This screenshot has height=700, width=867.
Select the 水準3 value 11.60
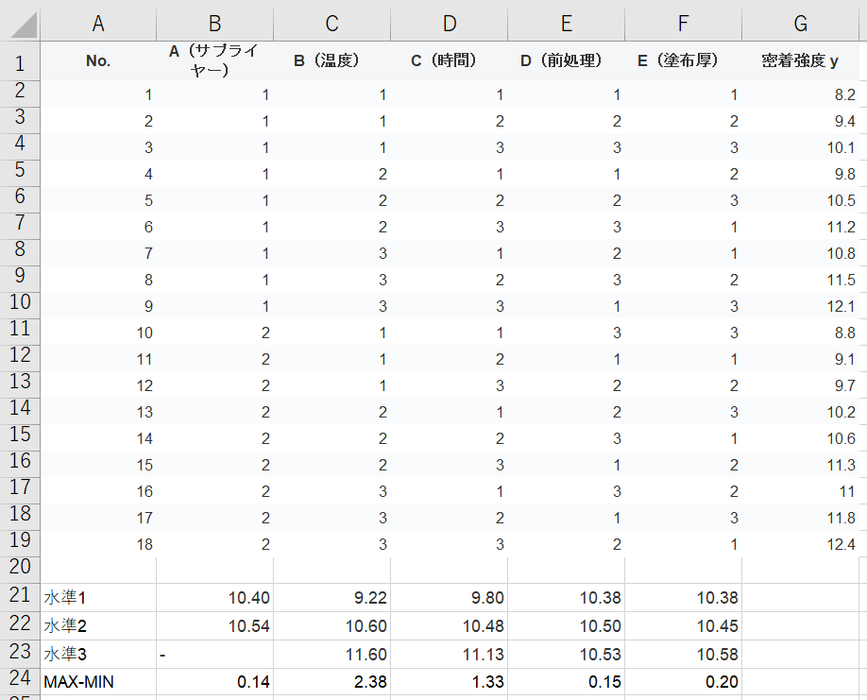pyautogui.click(x=331, y=654)
